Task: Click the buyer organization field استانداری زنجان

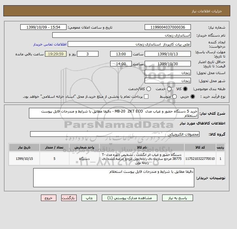Action: tap(122, 35)
